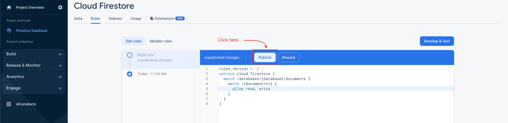The height and width of the screenshot is (123, 508).
Task: Open project settings gear icon
Action: click(60, 7)
